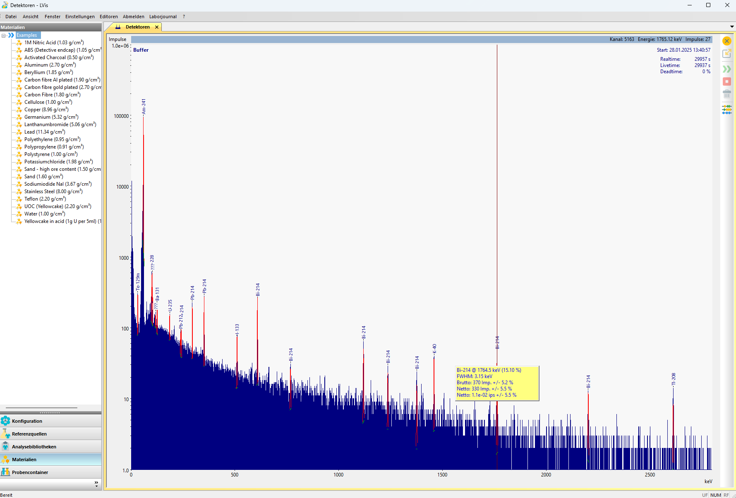Open the tab list dropdown arrow
736x498 pixels.
(x=732, y=27)
